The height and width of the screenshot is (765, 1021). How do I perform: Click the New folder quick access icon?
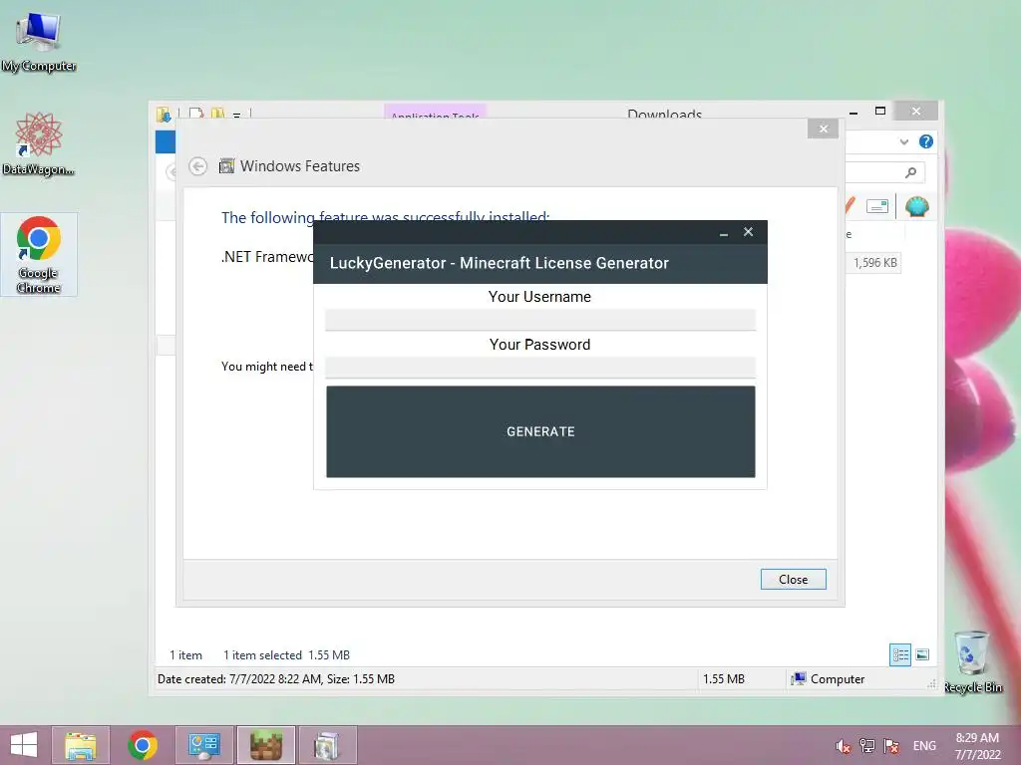coord(217,114)
